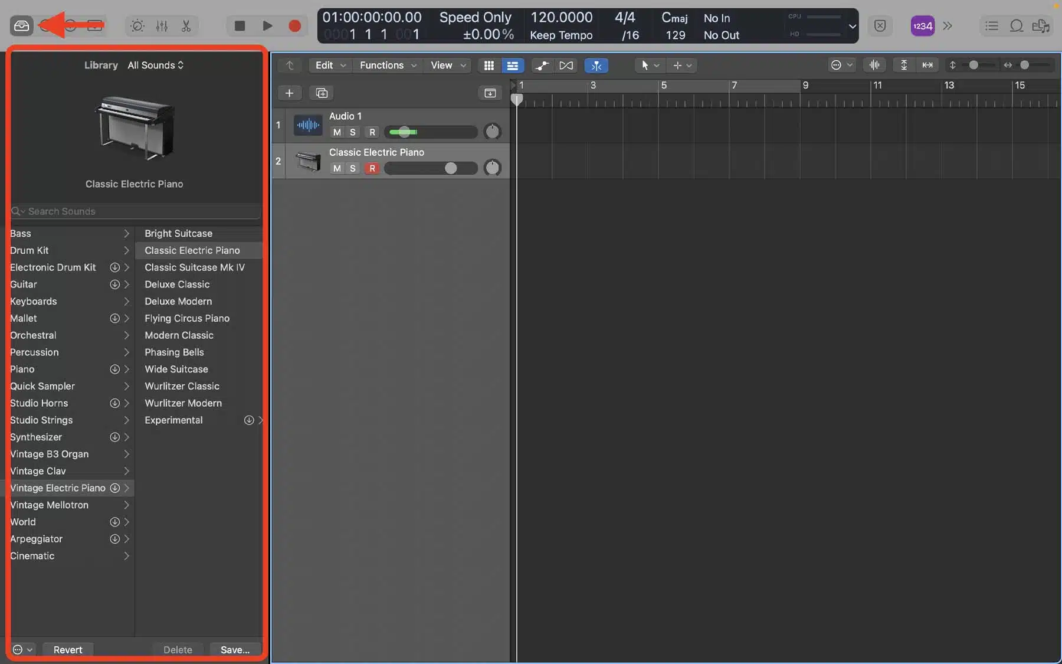Click the Smart Controls dial icon
Screen dimensions: 1062x664
(x=137, y=26)
